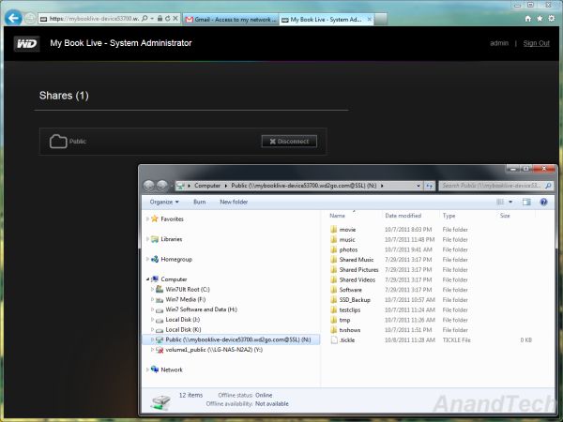Sort files by the Type column header

coord(449,216)
